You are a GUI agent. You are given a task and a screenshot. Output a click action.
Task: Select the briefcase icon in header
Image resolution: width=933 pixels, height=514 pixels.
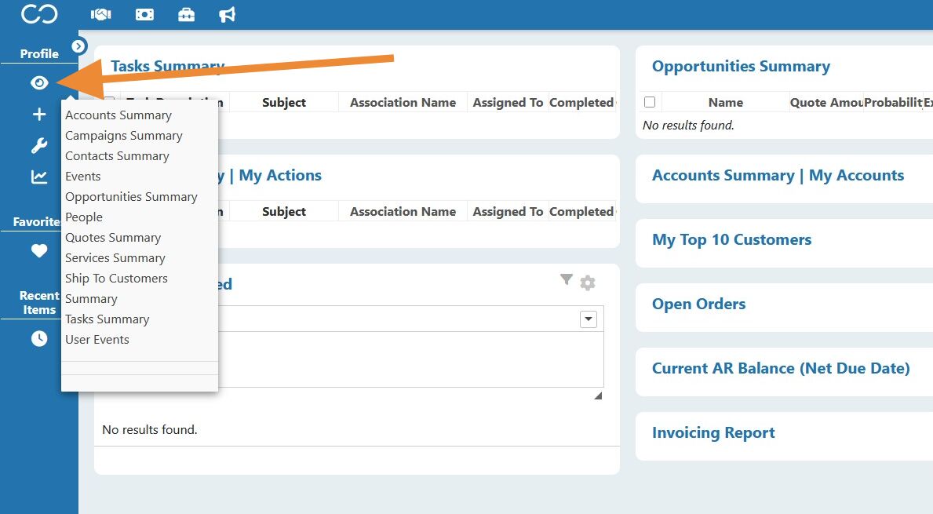coord(186,14)
